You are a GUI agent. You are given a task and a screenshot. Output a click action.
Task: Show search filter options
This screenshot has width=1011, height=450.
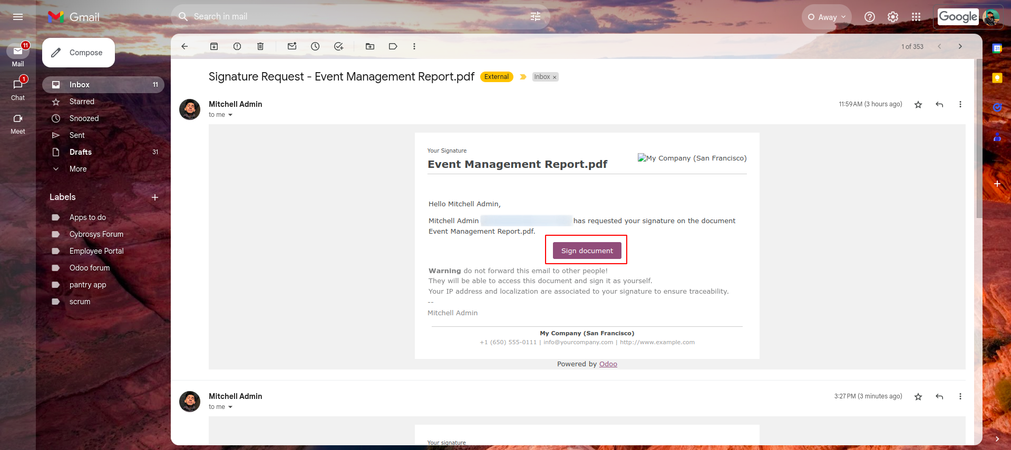pyautogui.click(x=536, y=17)
